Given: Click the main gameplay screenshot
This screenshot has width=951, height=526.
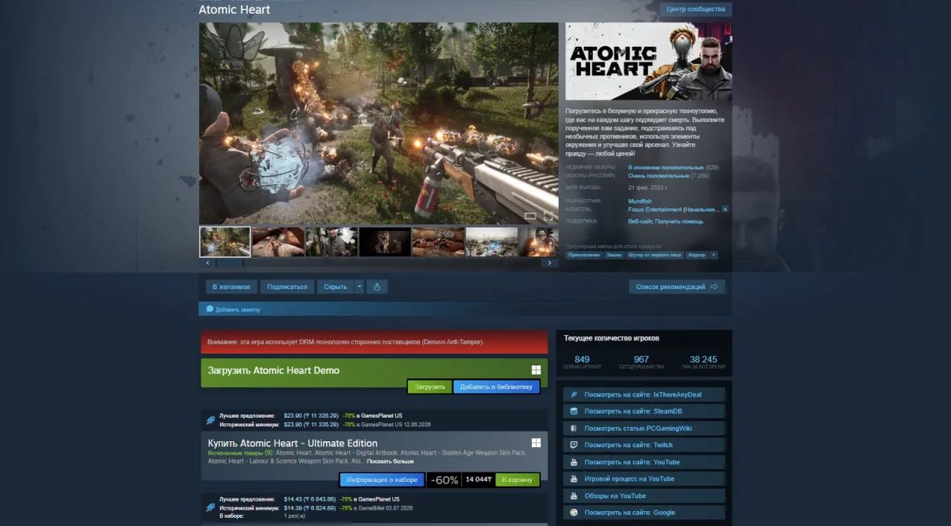Looking at the screenshot, I should pos(379,123).
